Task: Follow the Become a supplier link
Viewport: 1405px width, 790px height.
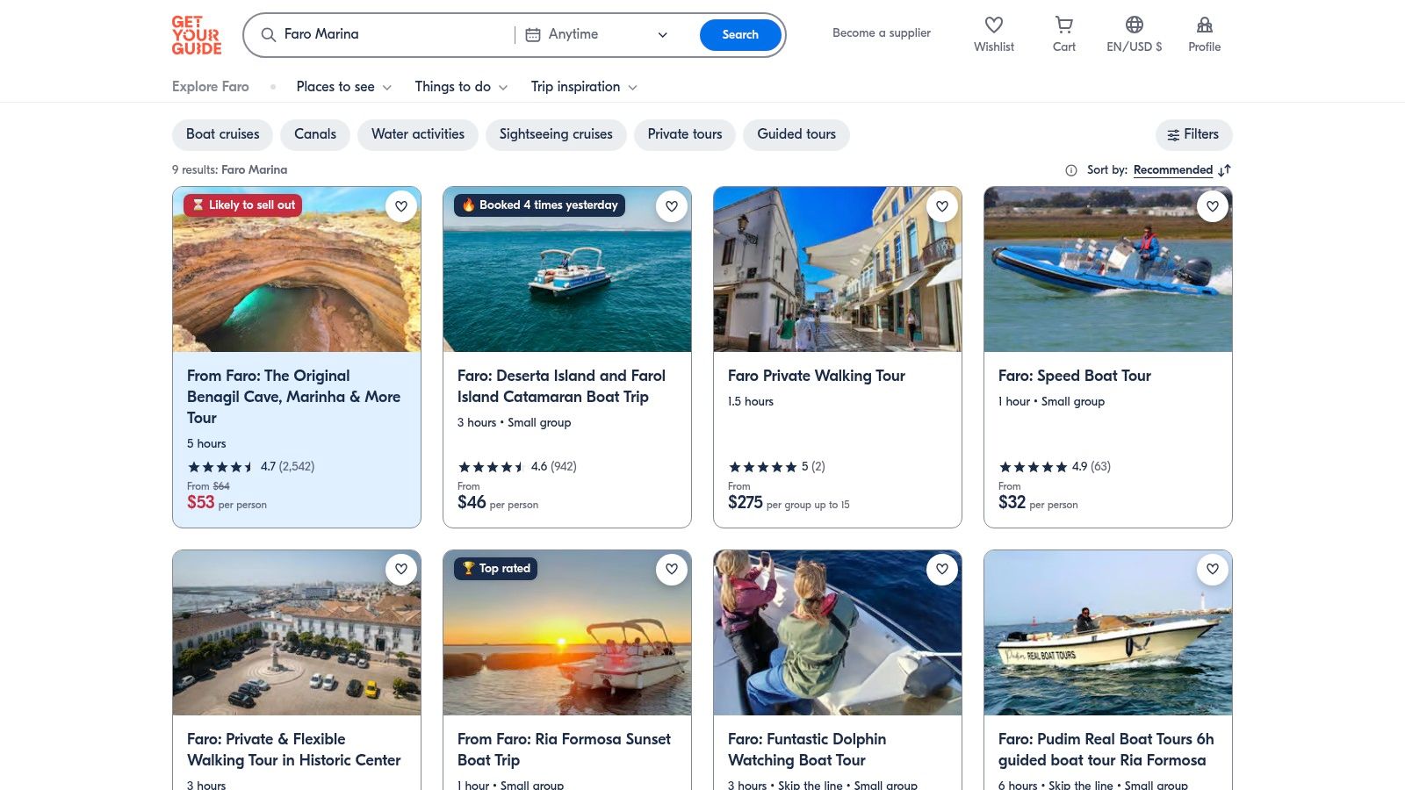Action: pos(882,33)
